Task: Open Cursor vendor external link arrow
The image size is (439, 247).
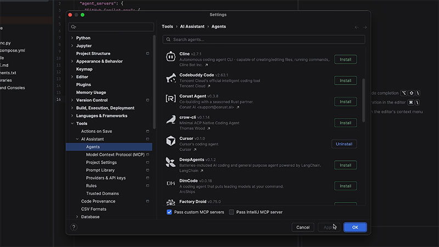Action: coord(195,149)
